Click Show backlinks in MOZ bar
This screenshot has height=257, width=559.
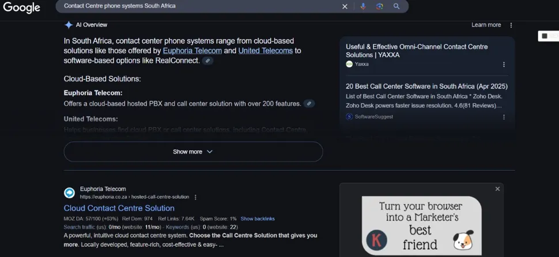(258, 218)
